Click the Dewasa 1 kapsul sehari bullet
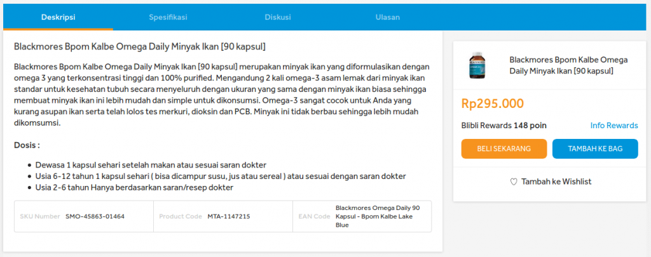Viewport: 651px width, 257px height. click(x=151, y=164)
